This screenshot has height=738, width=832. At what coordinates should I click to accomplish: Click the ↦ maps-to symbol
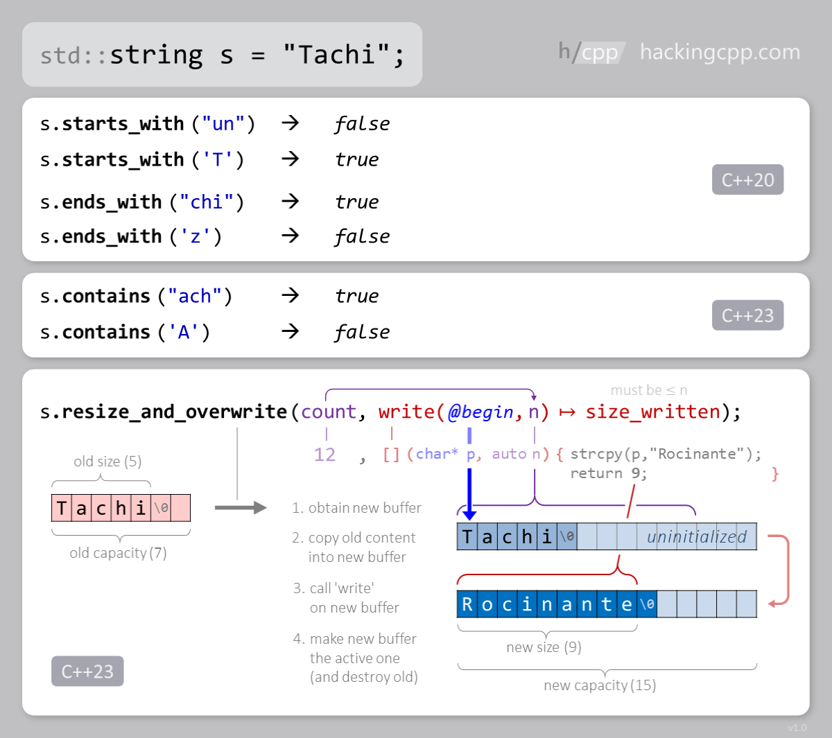click(567, 412)
